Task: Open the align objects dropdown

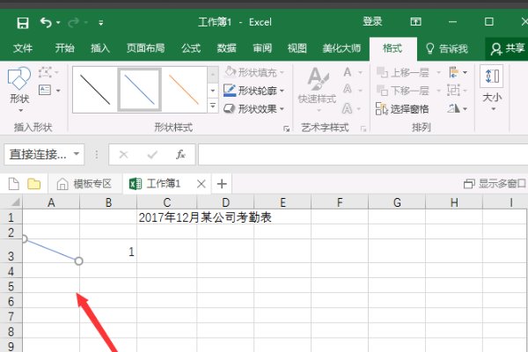Action: click(x=458, y=72)
